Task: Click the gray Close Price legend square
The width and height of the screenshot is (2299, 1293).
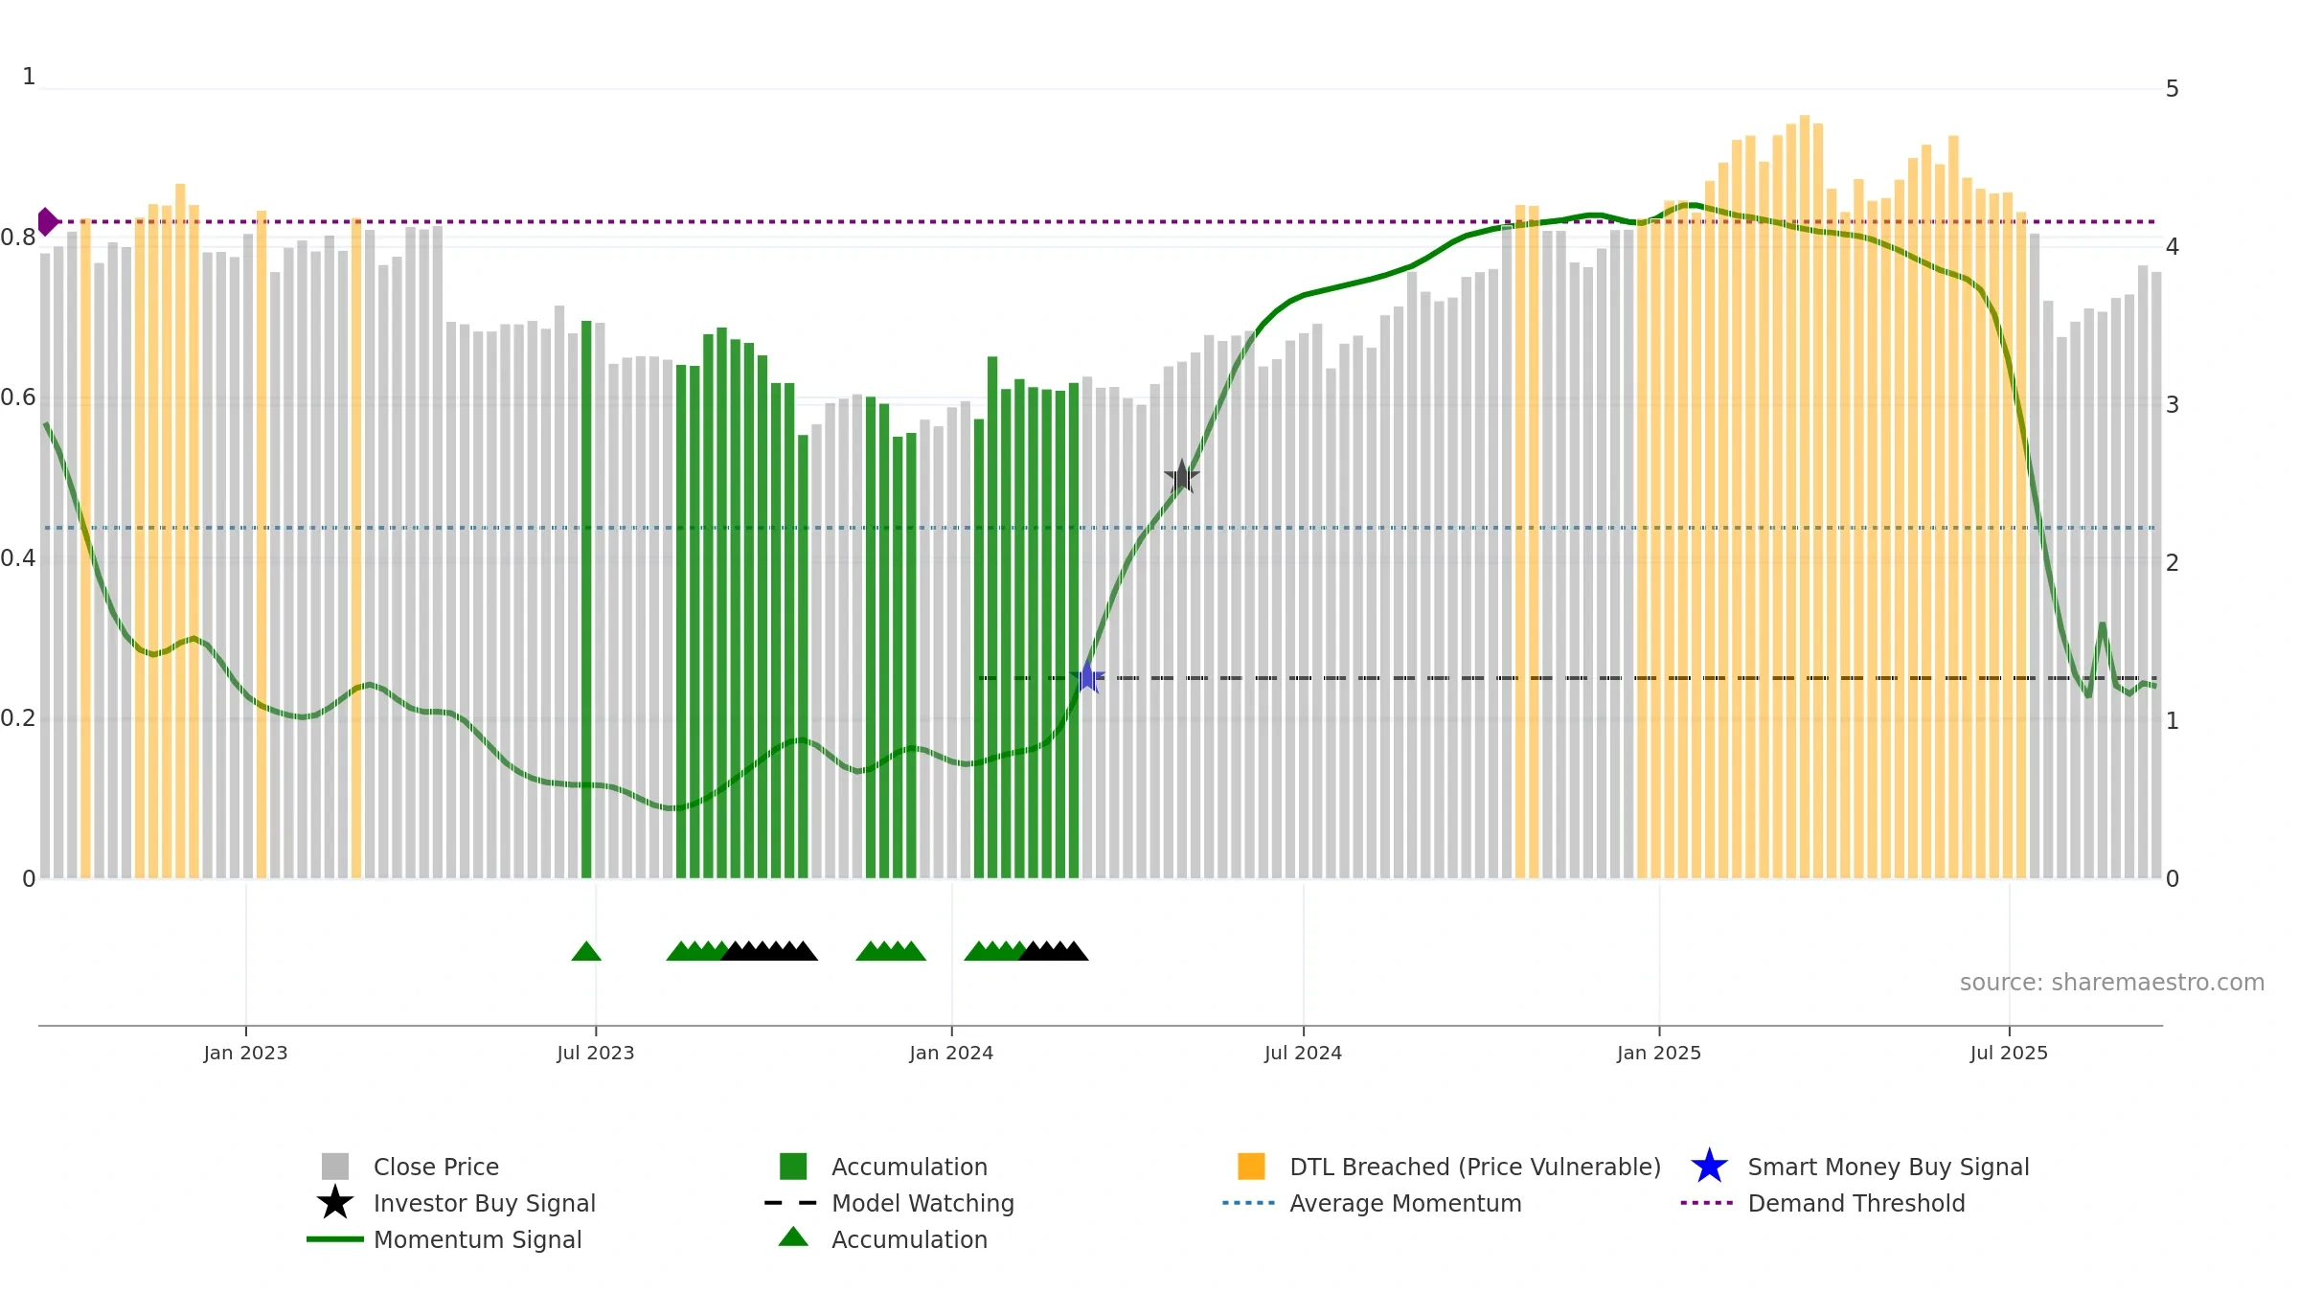Action: point(335,1167)
